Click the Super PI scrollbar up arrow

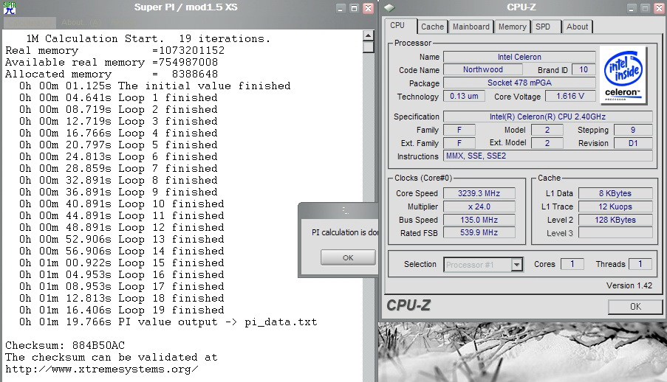[x=369, y=35]
